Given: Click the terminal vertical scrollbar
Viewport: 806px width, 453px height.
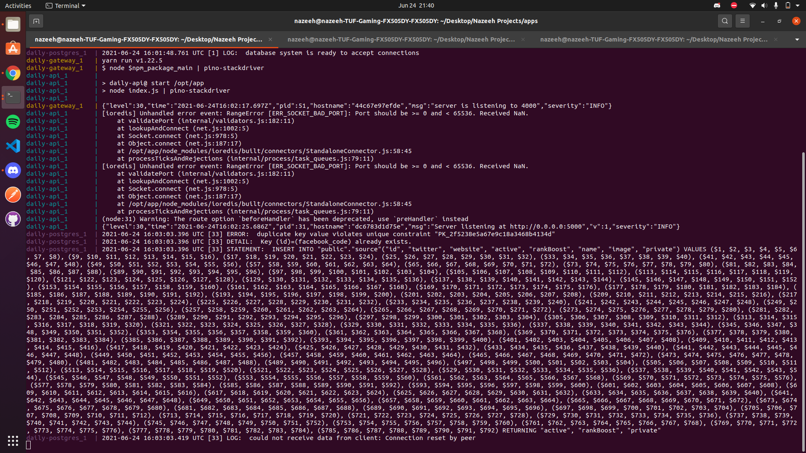Looking at the screenshot, I should click(803, 294).
